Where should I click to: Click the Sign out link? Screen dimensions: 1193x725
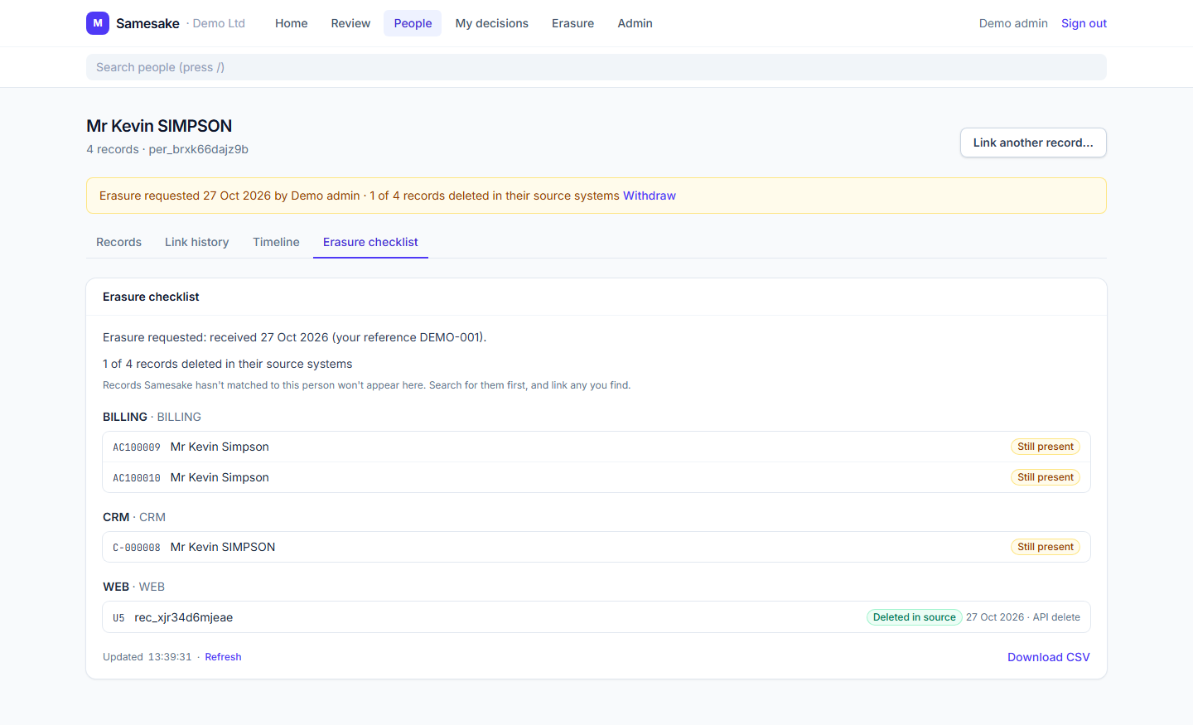[x=1084, y=23]
